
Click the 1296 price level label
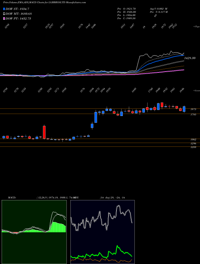pos(193,144)
